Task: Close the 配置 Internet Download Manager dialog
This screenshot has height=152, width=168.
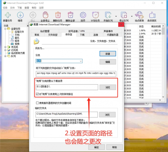Action: coord(121,25)
